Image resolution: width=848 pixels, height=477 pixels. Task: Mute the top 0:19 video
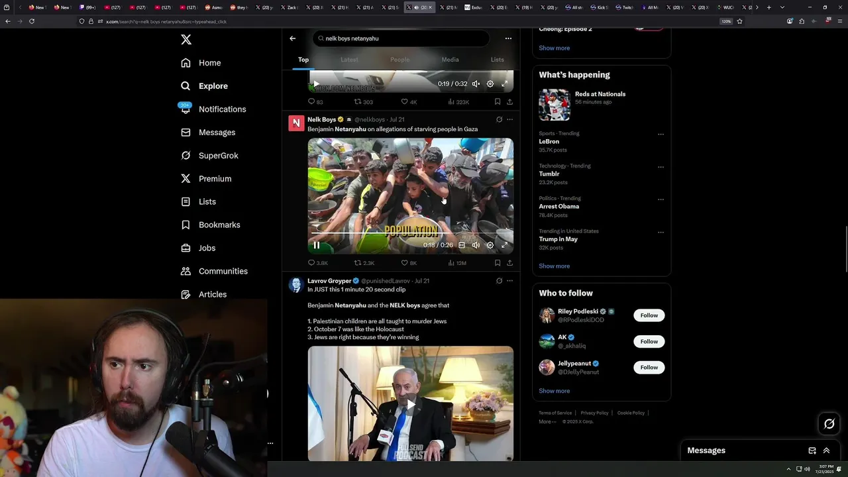coord(476,84)
